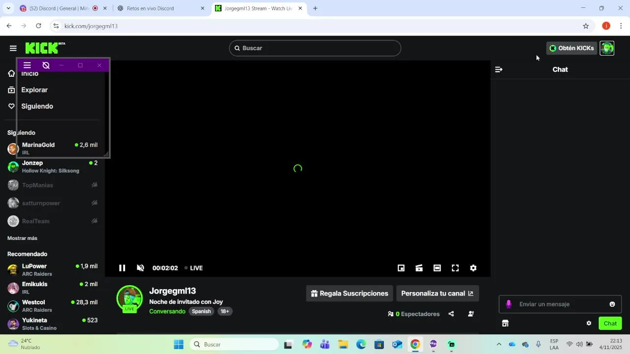Click the Spanish language tag
Screen dimensions: 630x354
[x=201, y=311]
